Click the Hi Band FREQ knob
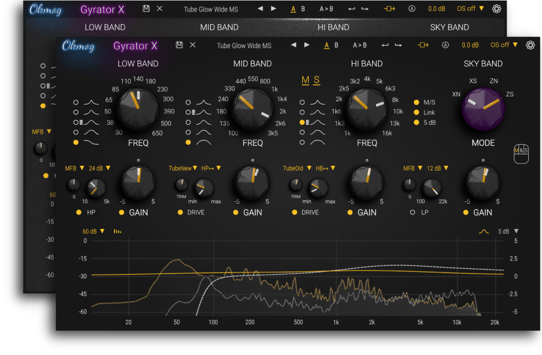The width and height of the screenshot is (542, 355). (367, 109)
